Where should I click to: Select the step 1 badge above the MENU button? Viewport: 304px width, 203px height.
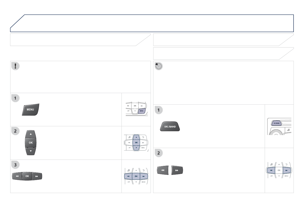[x=16, y=98]
